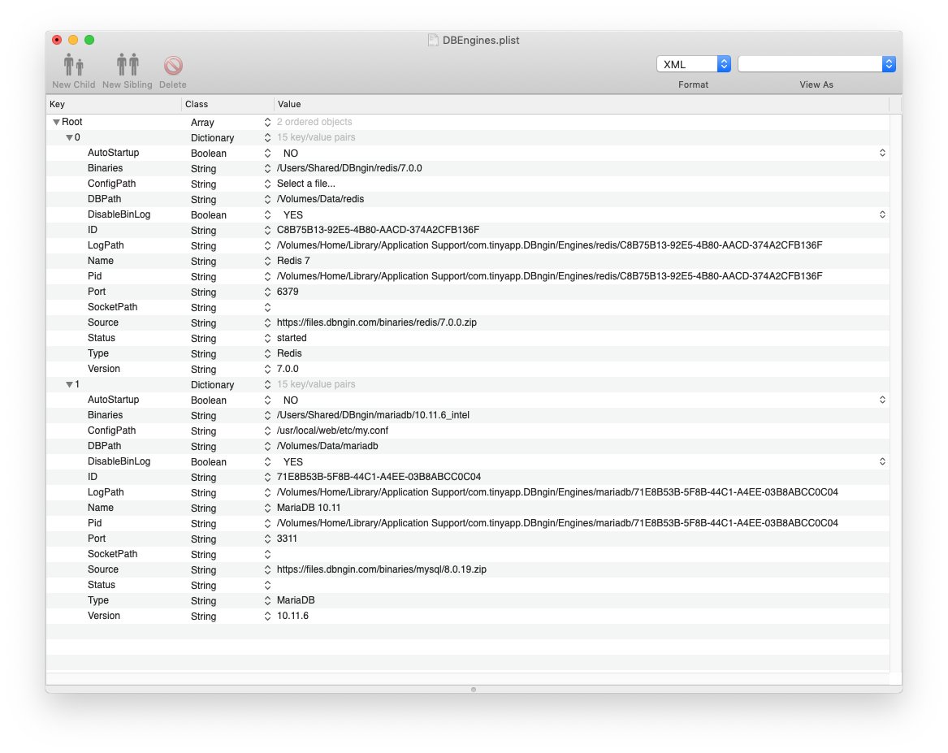Image resolution: width=948 pixels, height=753 pixels.
Task: Open class stepper for Port 6379 row
Action: (267, 292)
